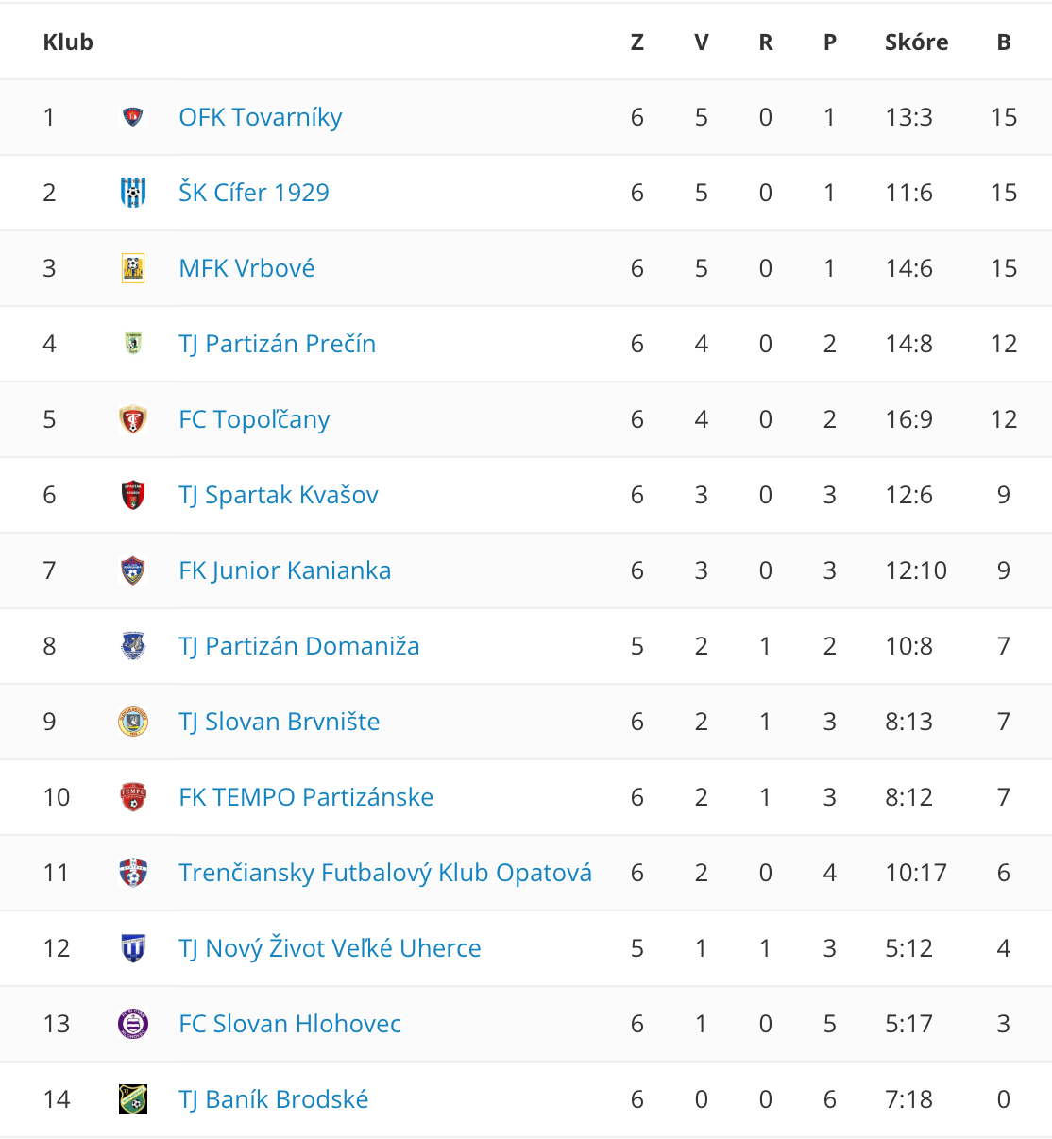Click the MFK Vrbové club logo
The width and height of the screenshot is (1052, 1139).
point(133,268)
